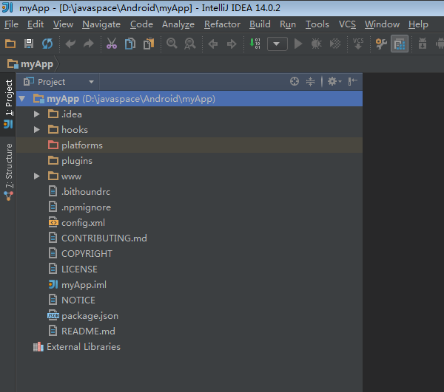Open the Edit menu
The image size is (444, 392).
(x=36, y=24)
